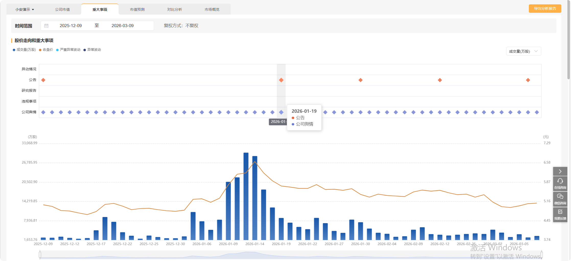The height and width of the screenshot is (261, 571).
Task: Toggle 严重异常波动 legend series
Action: point(68,50)
